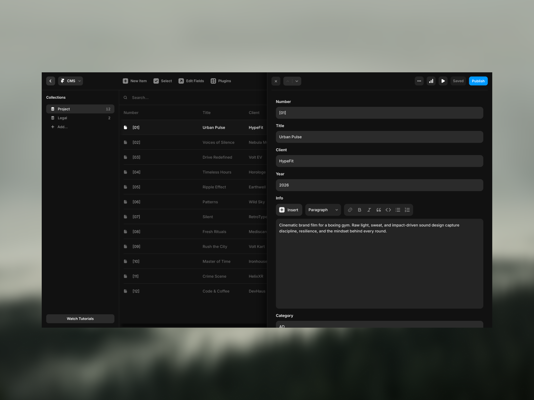The image size is (534, 400).
Task: Open the three-dot more options menu
Action: (419, 81)
